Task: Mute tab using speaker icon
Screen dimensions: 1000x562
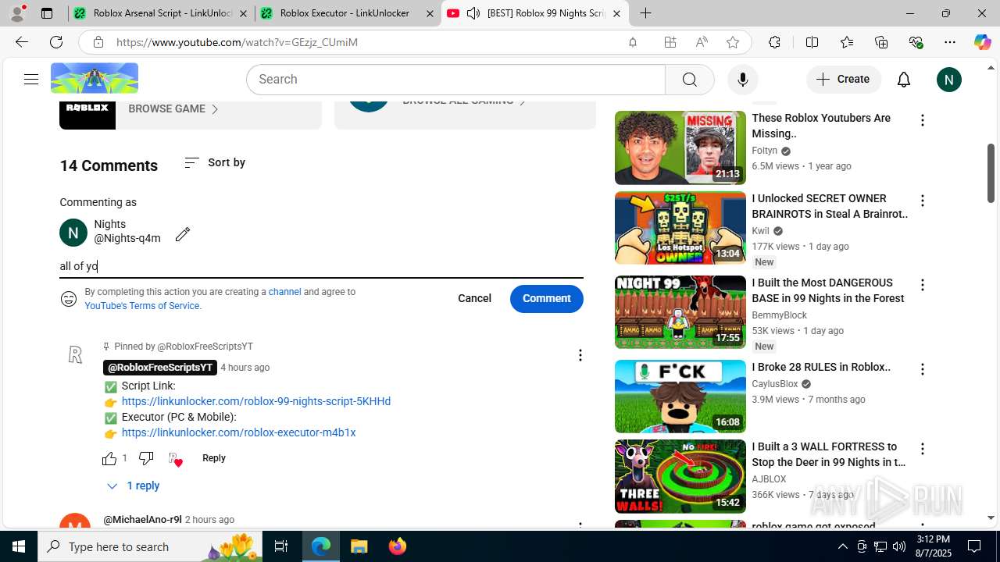Action: [473, 13]
